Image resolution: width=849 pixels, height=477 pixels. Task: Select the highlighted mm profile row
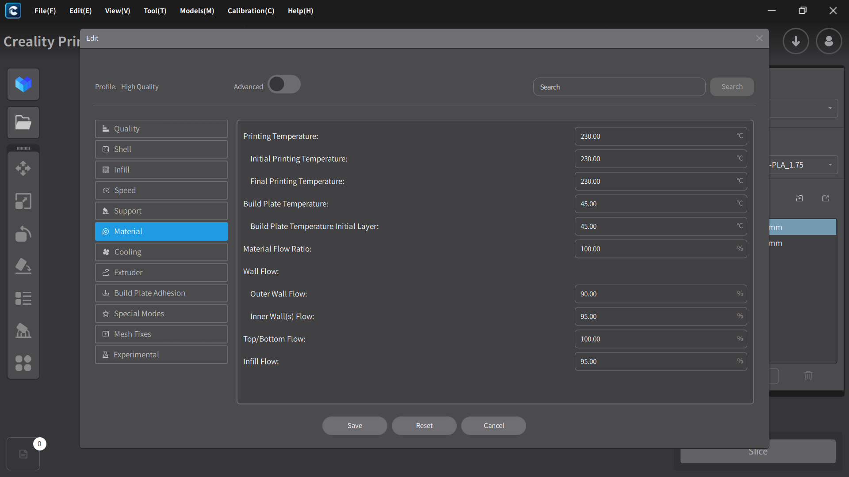point(803,227)
